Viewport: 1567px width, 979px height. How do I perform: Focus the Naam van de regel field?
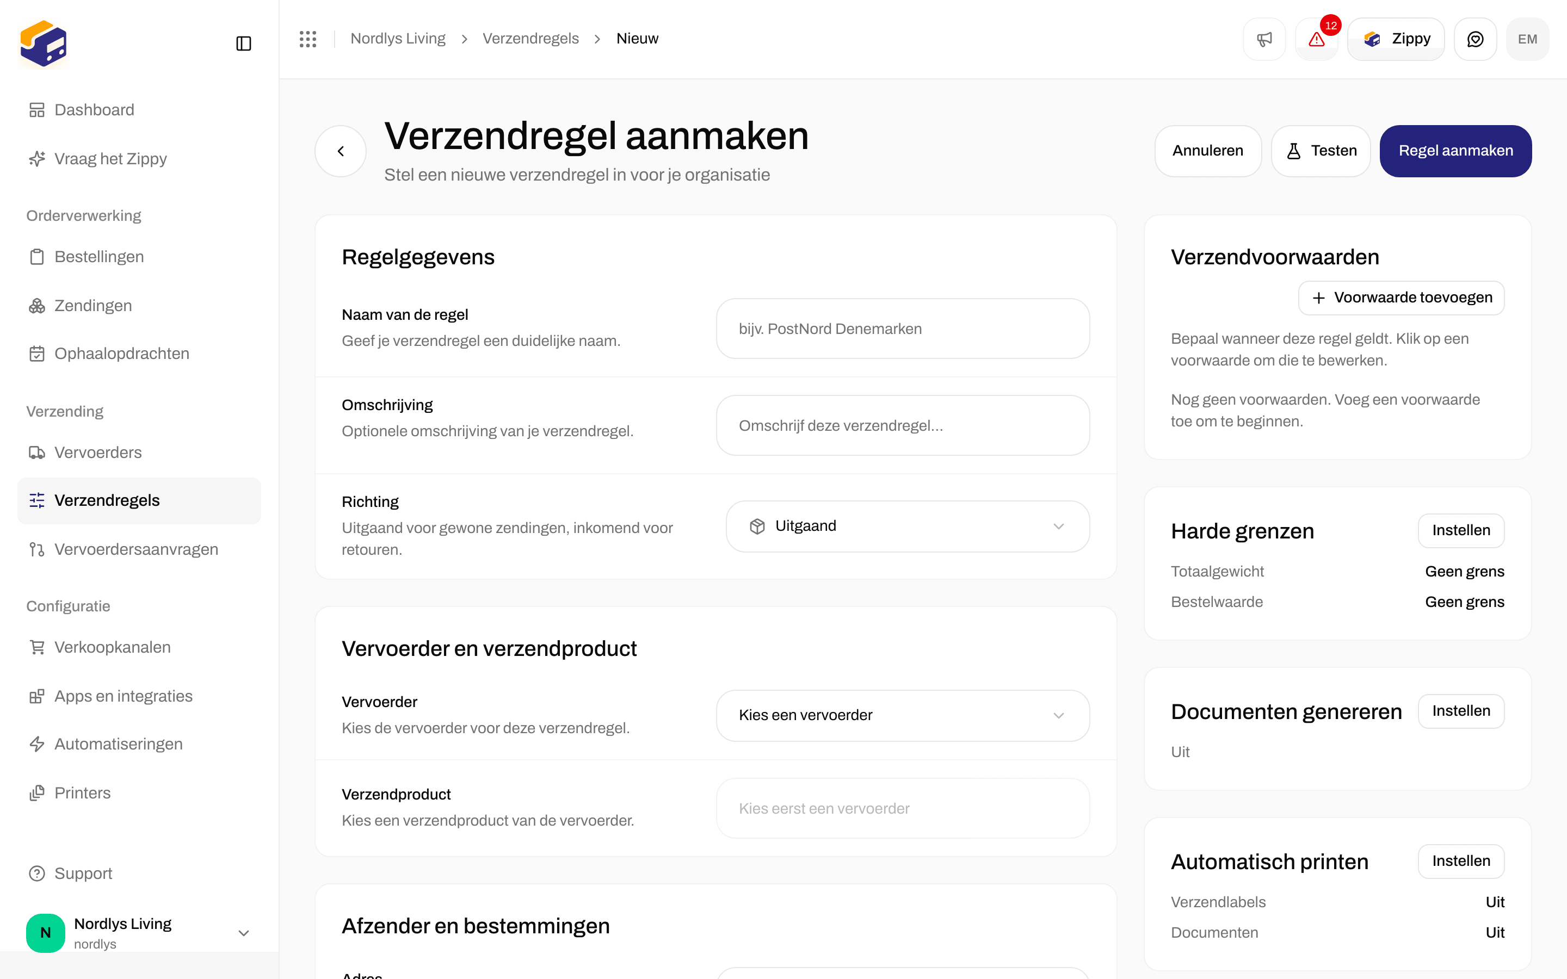tap(903, 329)
